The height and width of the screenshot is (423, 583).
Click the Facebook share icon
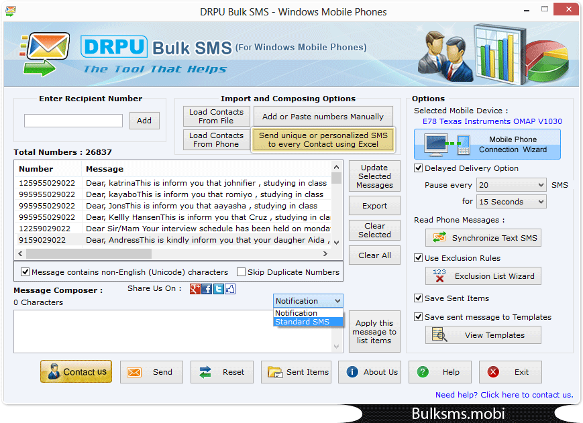(x=207, y=289)
